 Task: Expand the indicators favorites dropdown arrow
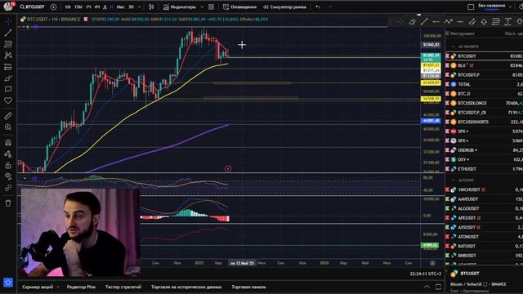click(x=202, y=7)
